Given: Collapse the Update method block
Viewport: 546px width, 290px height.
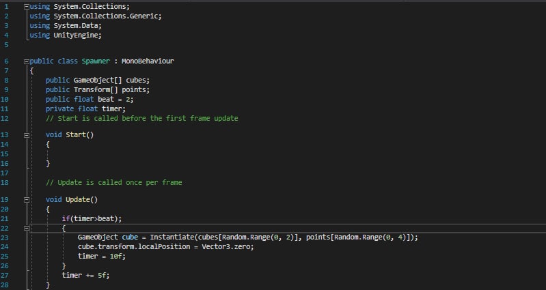Looking at the screenshot, I should coord(27,200).
